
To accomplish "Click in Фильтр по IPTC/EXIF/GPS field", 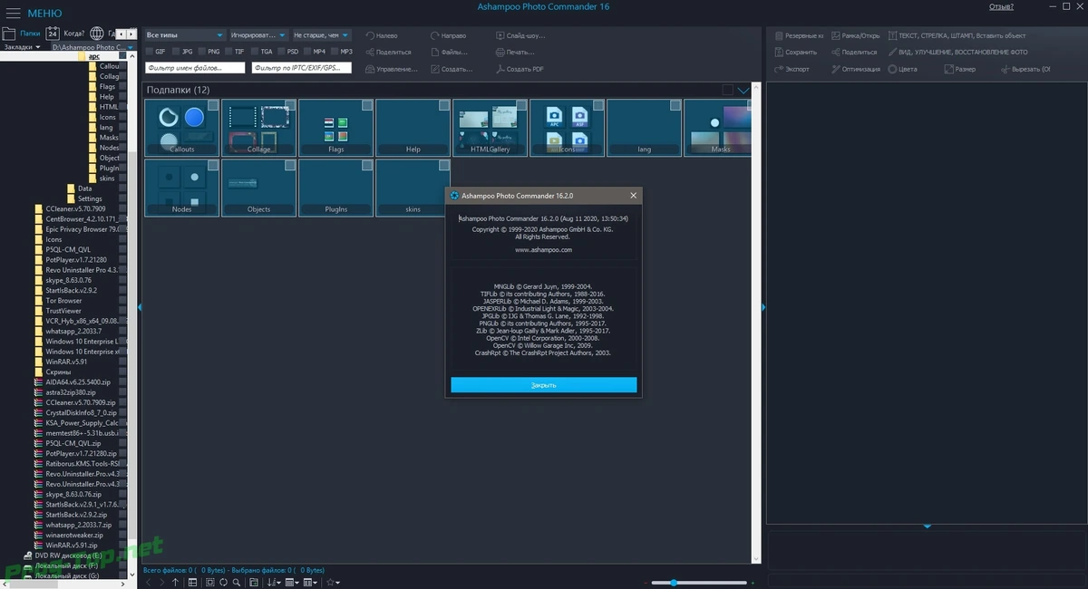I will click(x=302, y=68).
